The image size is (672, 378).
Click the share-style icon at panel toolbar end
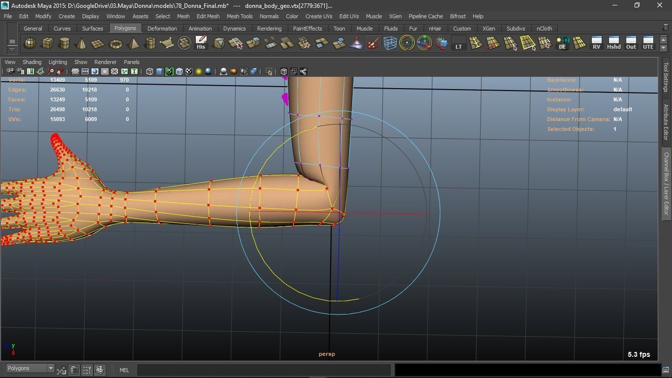coord(303,71)
